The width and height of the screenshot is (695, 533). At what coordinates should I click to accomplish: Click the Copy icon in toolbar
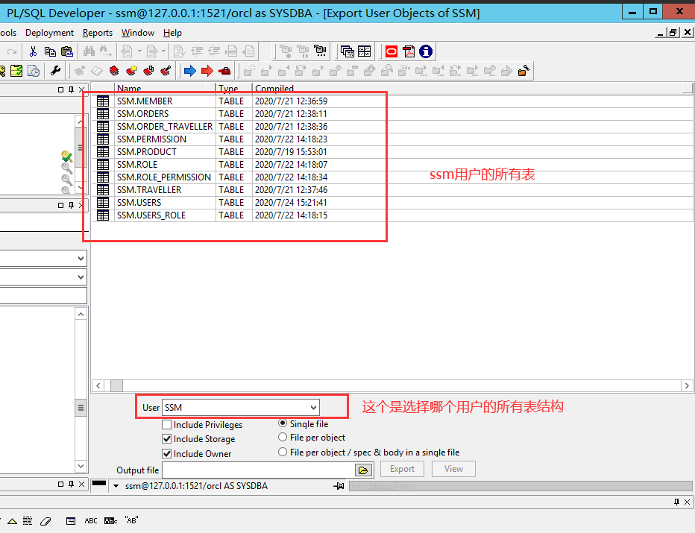[50, 52]
